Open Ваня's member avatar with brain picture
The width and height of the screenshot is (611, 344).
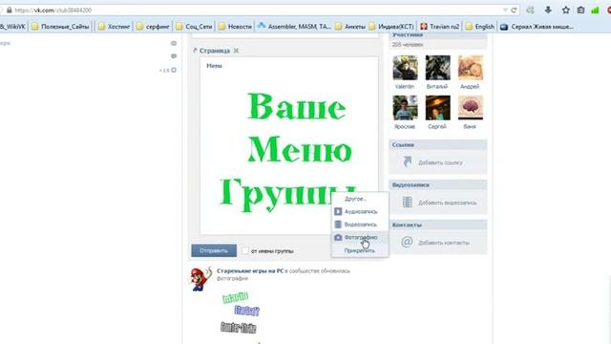[x=471, y=108]
